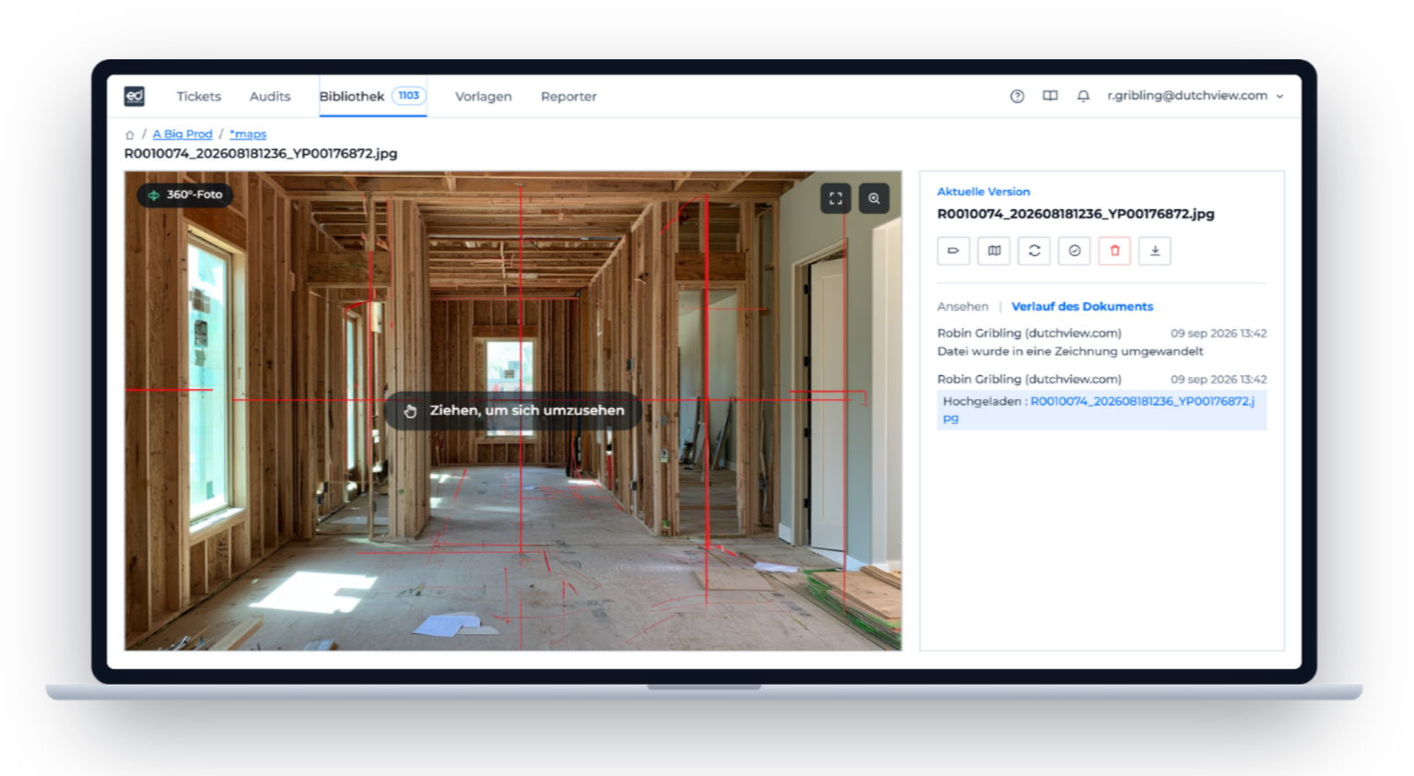The height and width of the screenshot is (776, 1414).
Task: Download the file with the download icon
Action: 1155,251
